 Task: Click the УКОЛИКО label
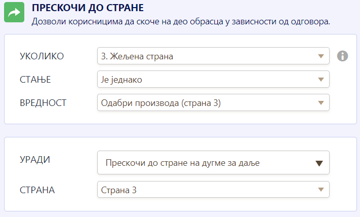[42, 56]
